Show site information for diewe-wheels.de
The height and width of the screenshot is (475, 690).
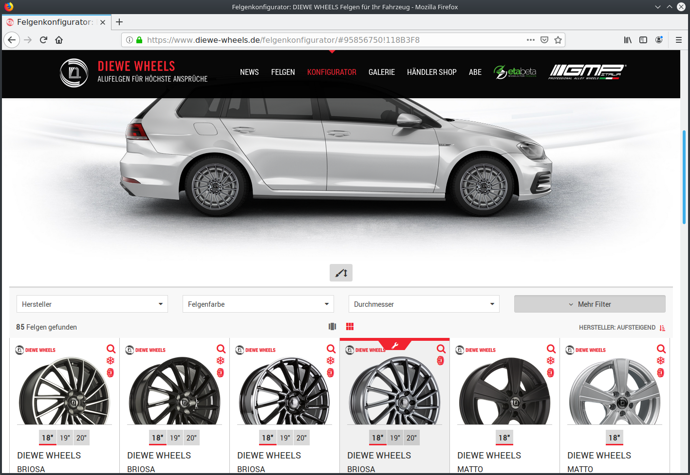[130, 40]
